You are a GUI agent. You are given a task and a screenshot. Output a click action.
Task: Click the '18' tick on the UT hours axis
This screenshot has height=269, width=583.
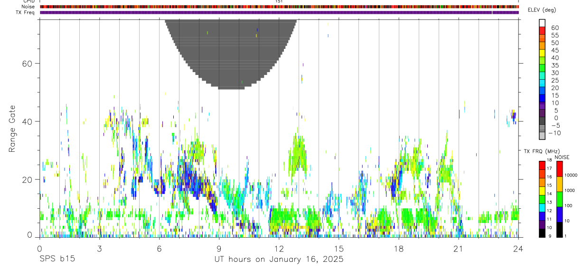(x=399, y=248)
